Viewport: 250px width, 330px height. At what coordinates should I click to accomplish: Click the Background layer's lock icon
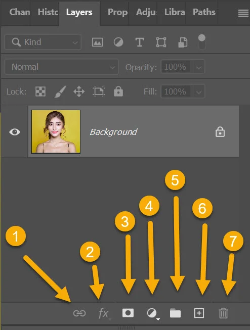220,132
